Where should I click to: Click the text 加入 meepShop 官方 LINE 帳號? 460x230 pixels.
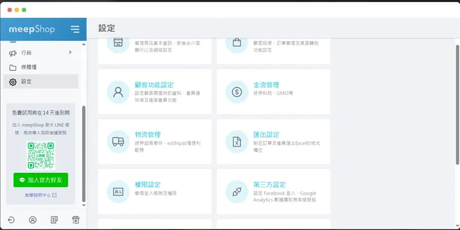pyautogui.click(x=41, y=129)
